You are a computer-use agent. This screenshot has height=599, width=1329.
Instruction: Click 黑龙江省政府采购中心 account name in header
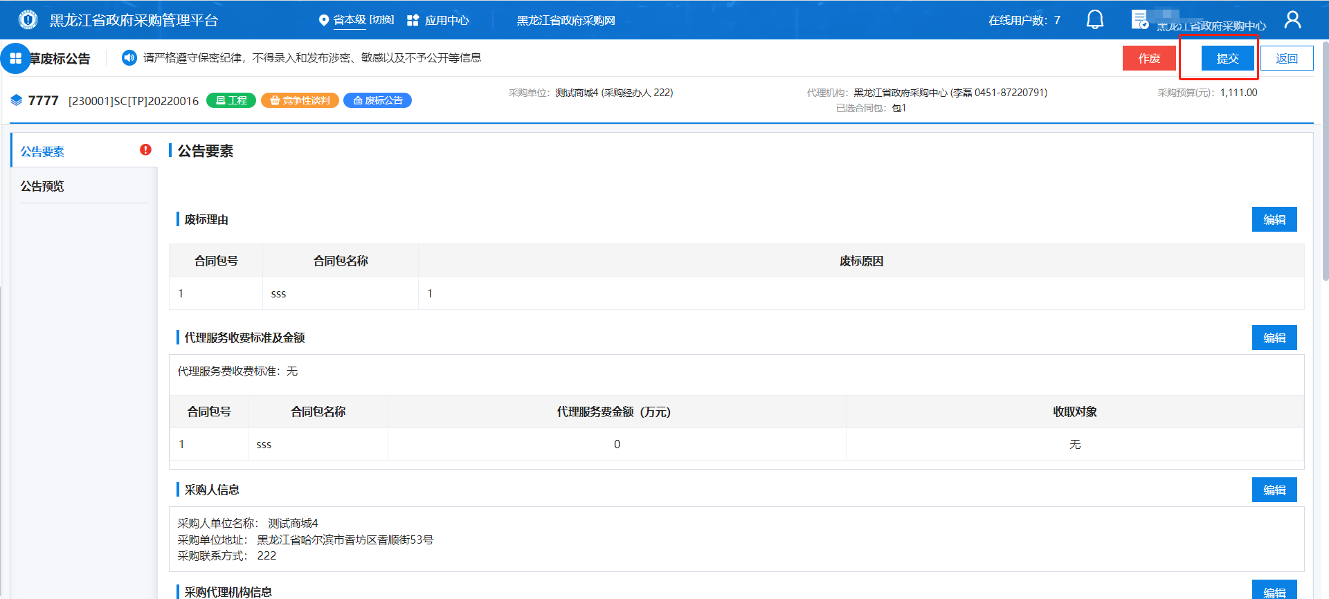tap(1211, 26)
